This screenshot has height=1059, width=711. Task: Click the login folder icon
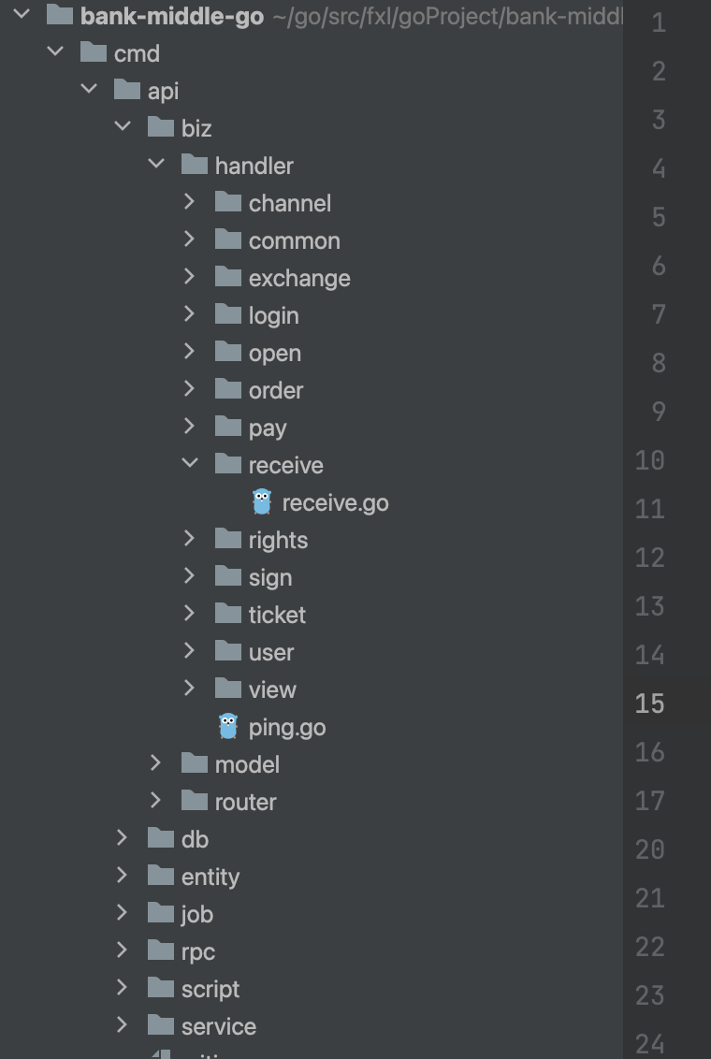tap(228, 314)
